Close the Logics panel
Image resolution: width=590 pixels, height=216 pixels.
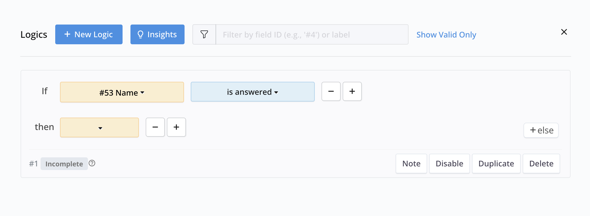[x=564, y=32]
